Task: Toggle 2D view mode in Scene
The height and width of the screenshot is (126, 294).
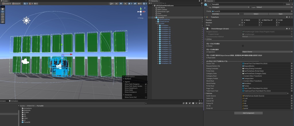Action: (x=116, y=4)
